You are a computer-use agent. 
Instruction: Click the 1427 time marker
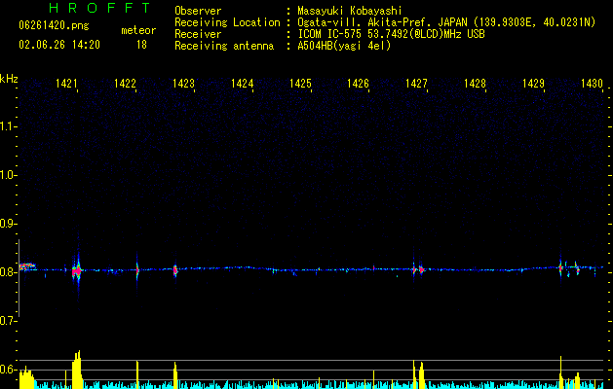click(x=416, y=84)
